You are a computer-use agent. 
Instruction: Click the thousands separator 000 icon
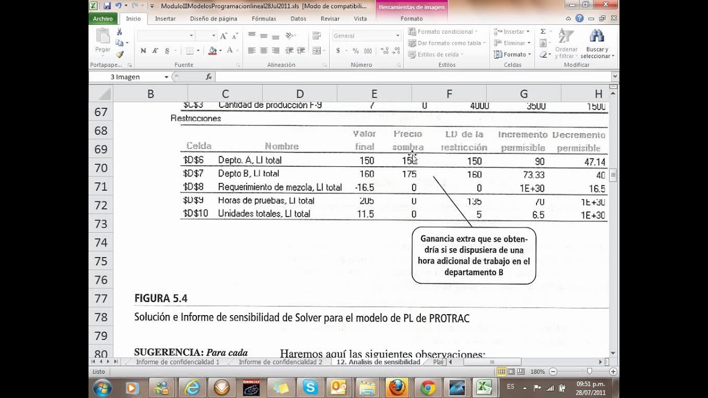click(367, 51)
